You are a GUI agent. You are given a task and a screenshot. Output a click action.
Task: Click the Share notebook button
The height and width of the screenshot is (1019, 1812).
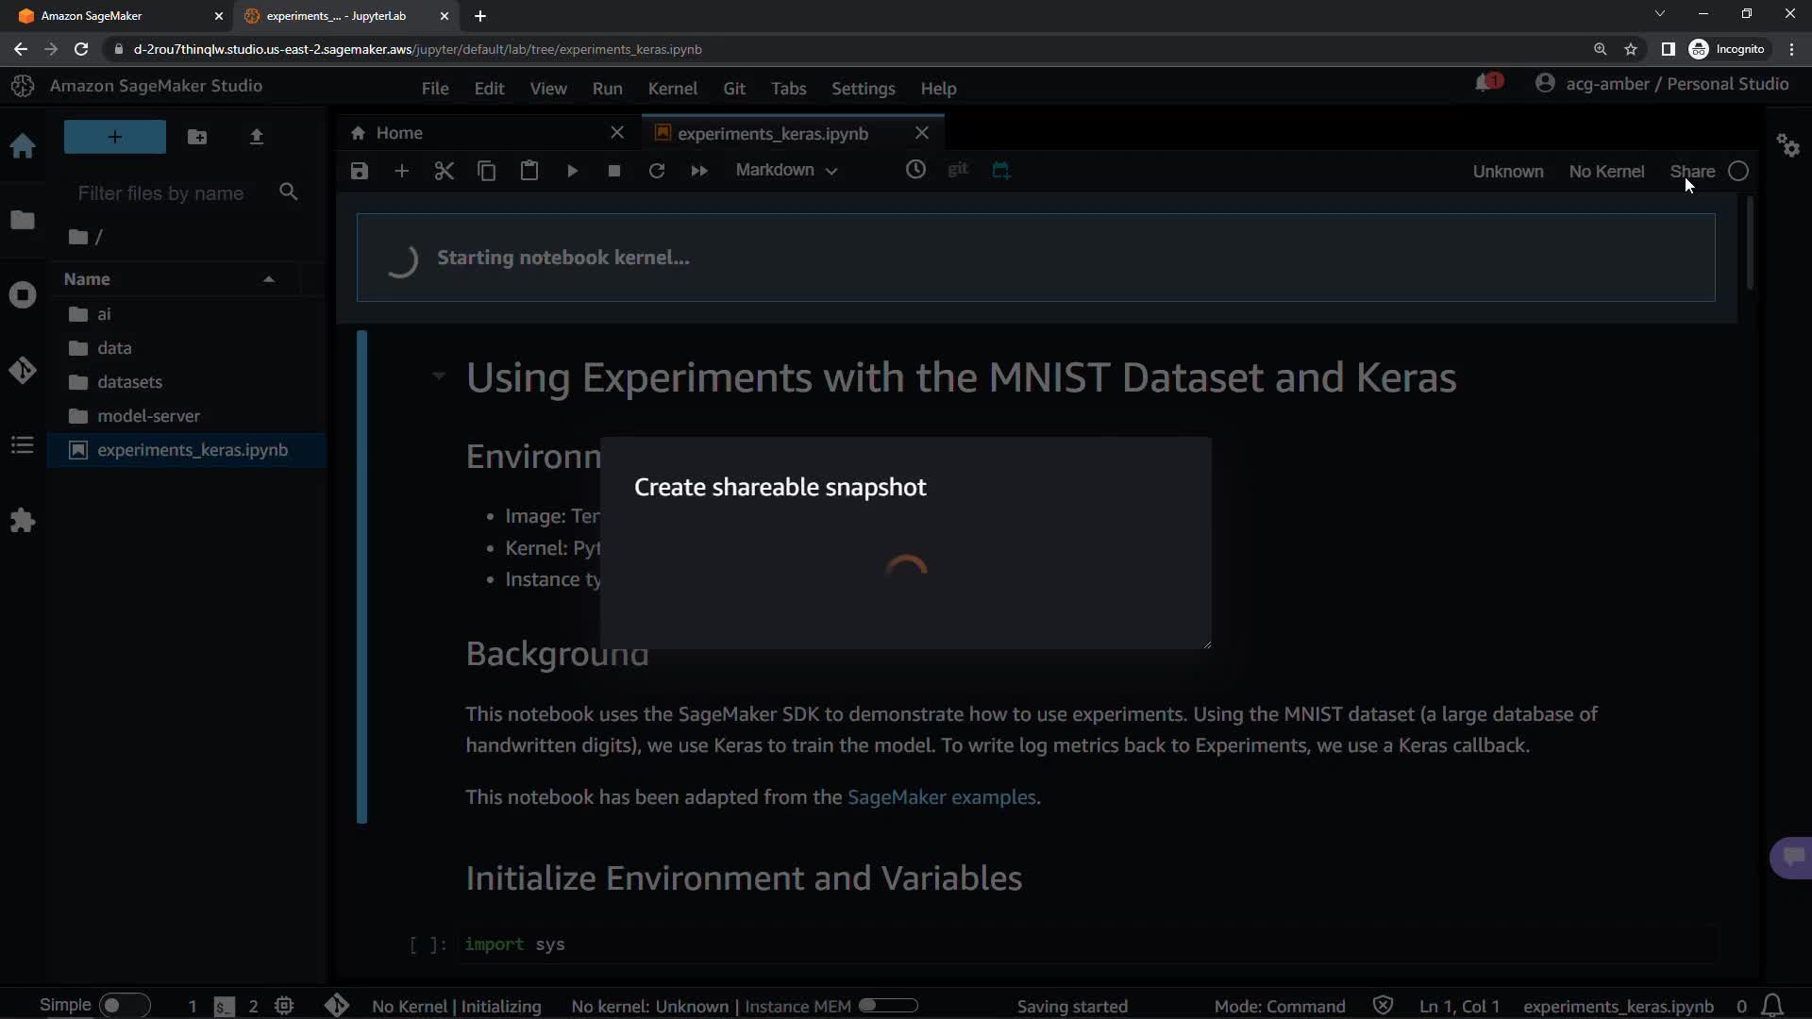pos(1691,171)
